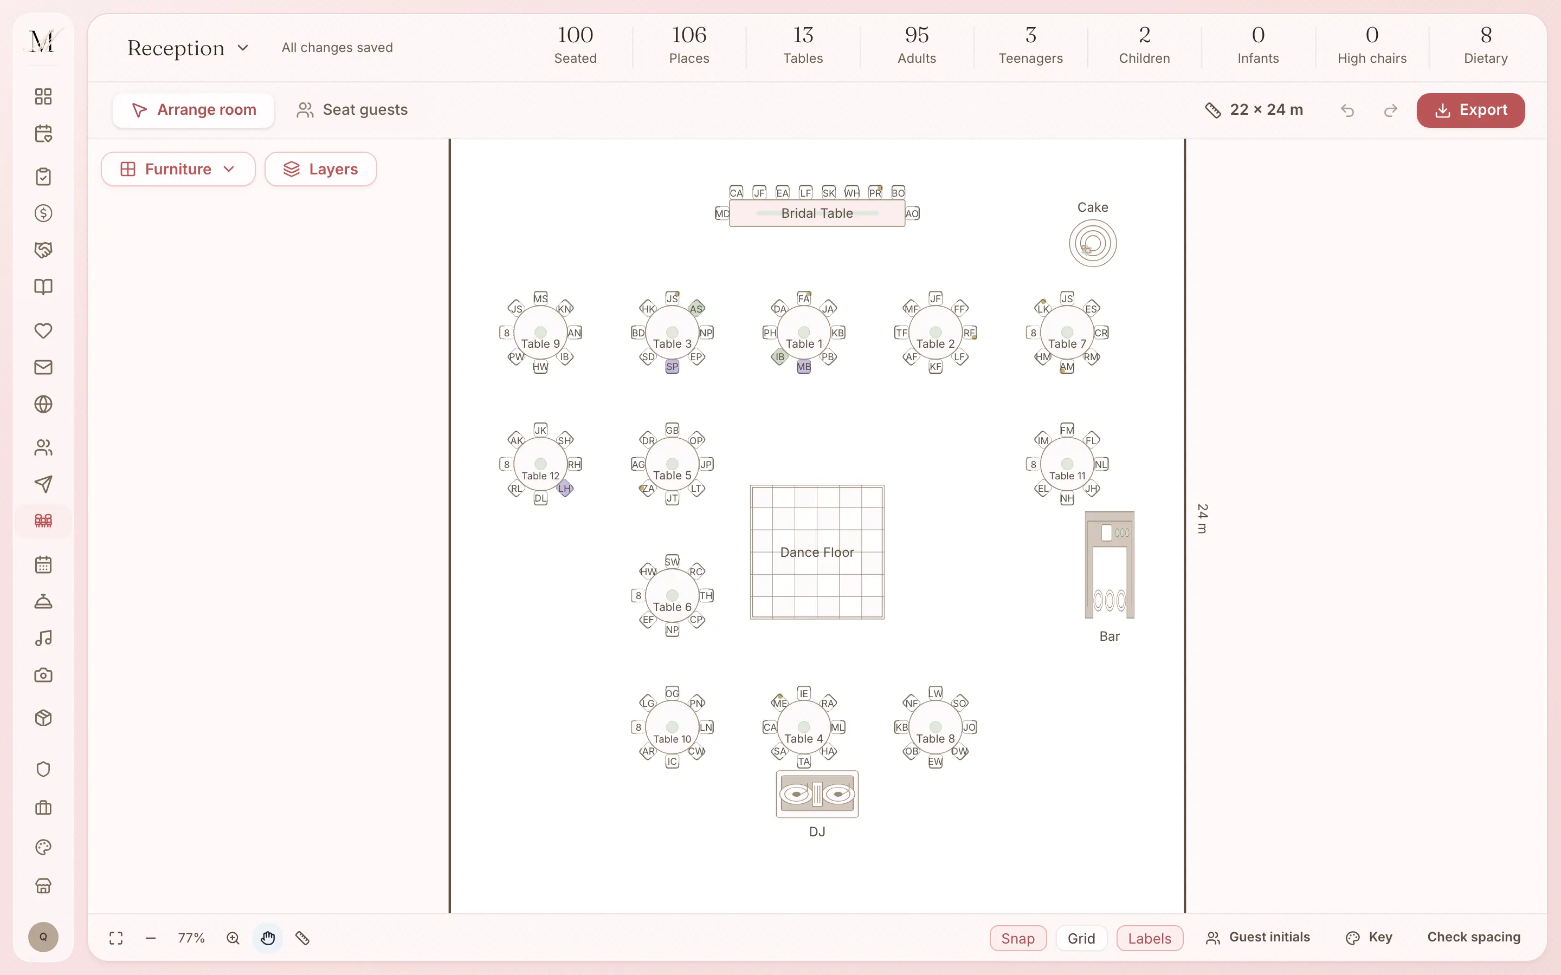Zoom in with the magnifier icon

233,938
